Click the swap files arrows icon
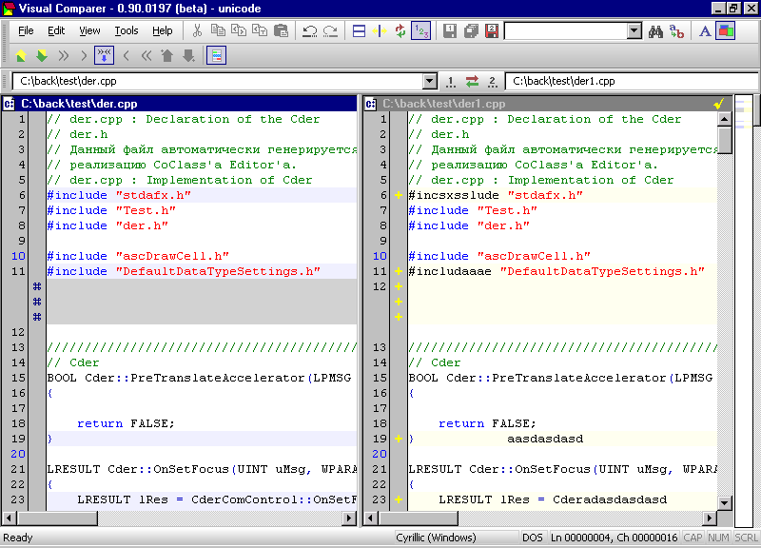The height and width of the screenshot is (548, 761). [472, 82]
